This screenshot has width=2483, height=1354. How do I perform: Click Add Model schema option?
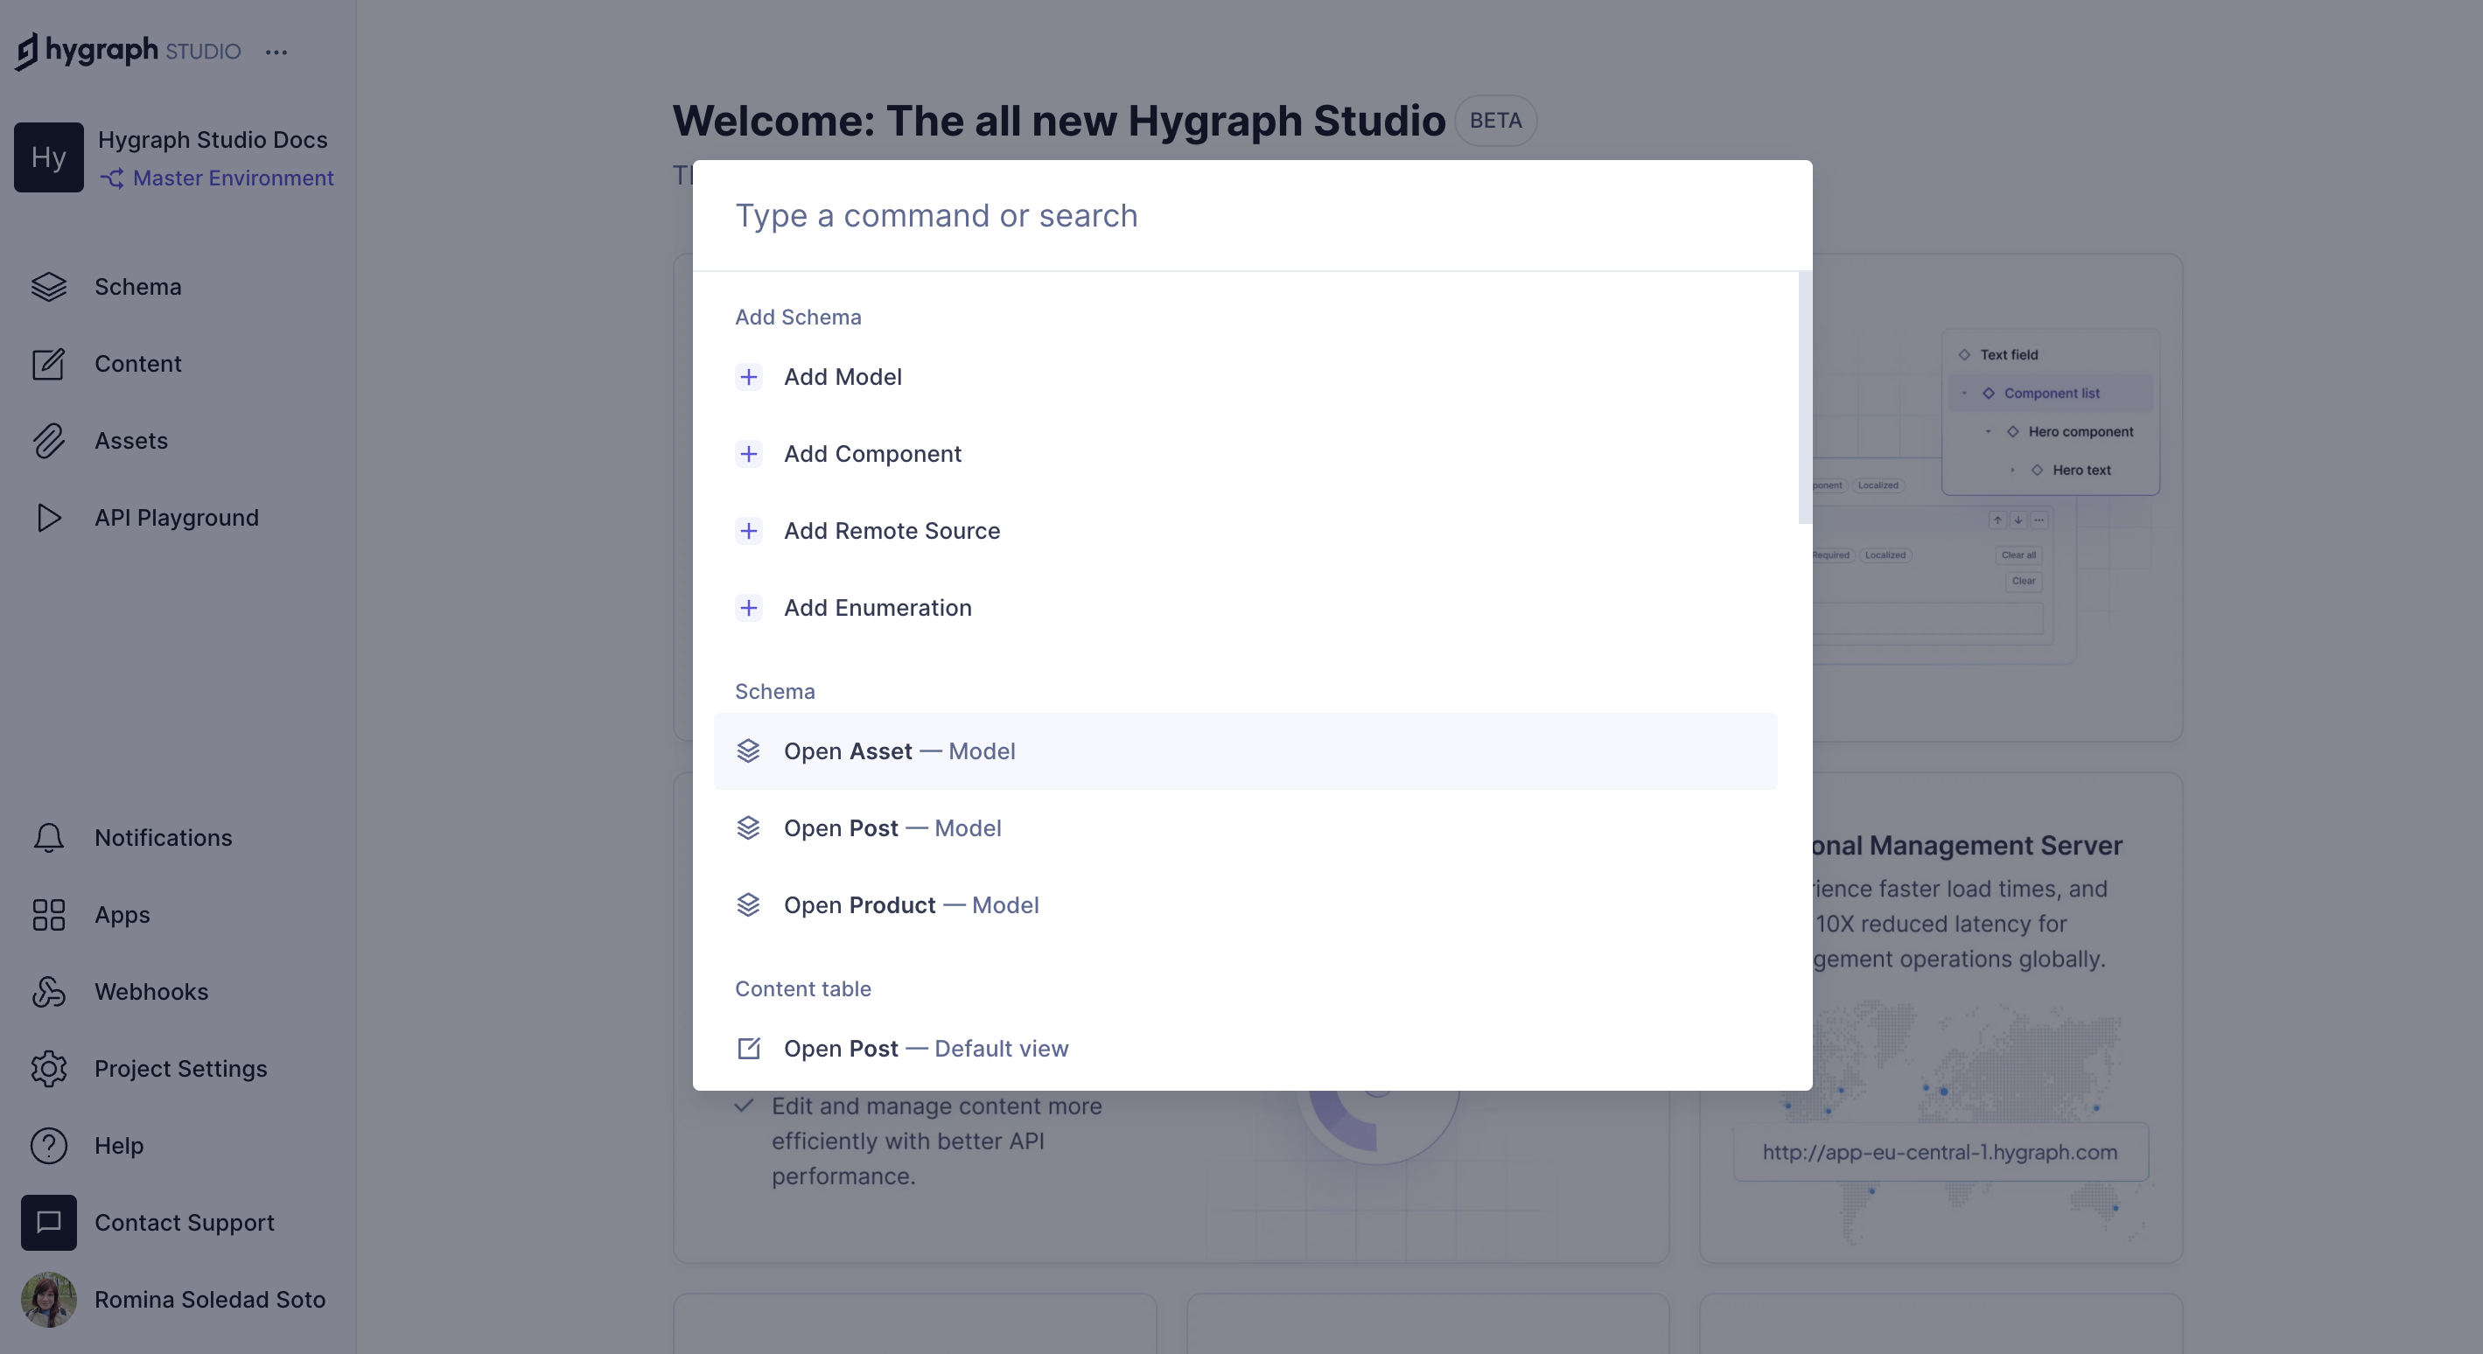843,375
